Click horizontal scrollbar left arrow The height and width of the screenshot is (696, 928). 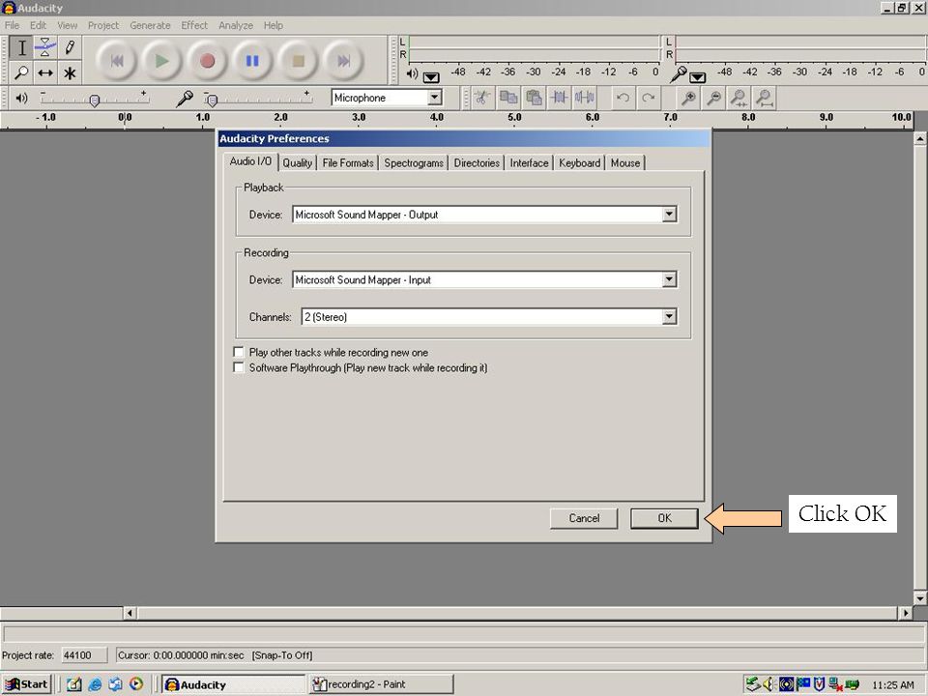click(130, 613)
